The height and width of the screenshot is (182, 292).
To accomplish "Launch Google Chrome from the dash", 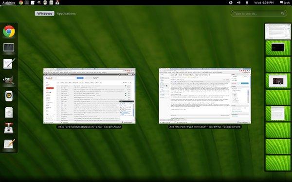I will [x=9, y=32].
